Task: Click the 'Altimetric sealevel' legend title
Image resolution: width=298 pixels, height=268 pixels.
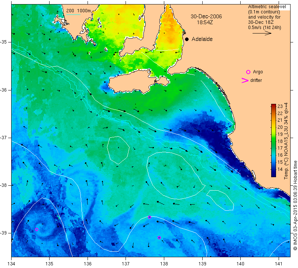Action: tap(267, 7)
